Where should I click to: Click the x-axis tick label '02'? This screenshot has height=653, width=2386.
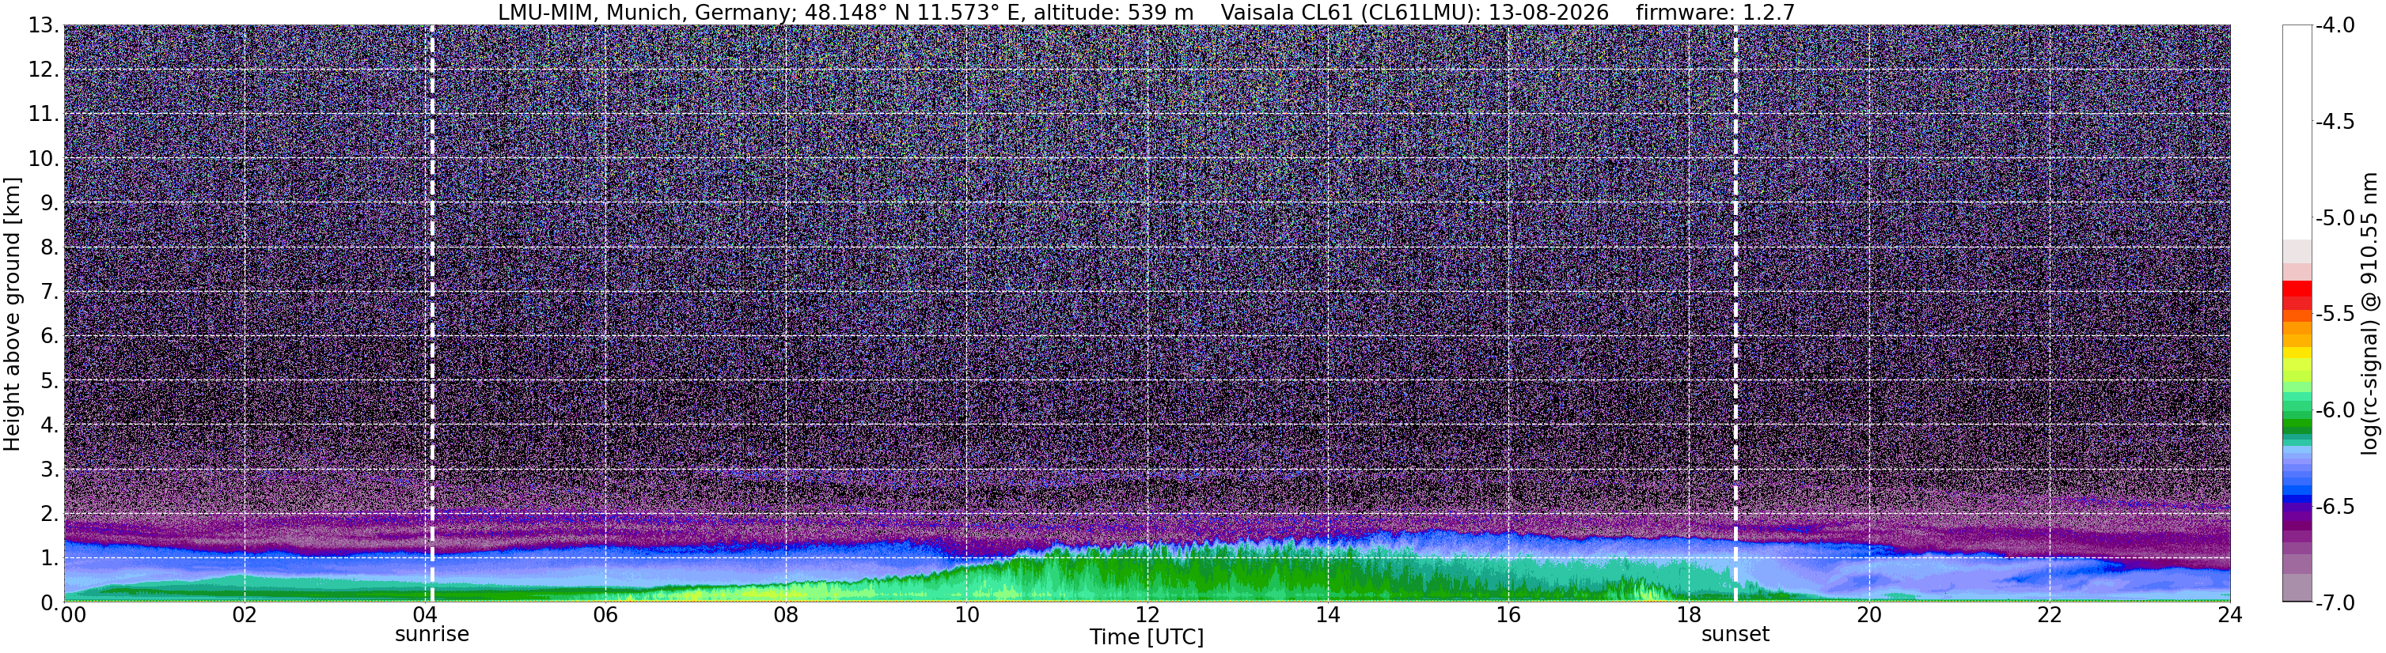[244, 615]
